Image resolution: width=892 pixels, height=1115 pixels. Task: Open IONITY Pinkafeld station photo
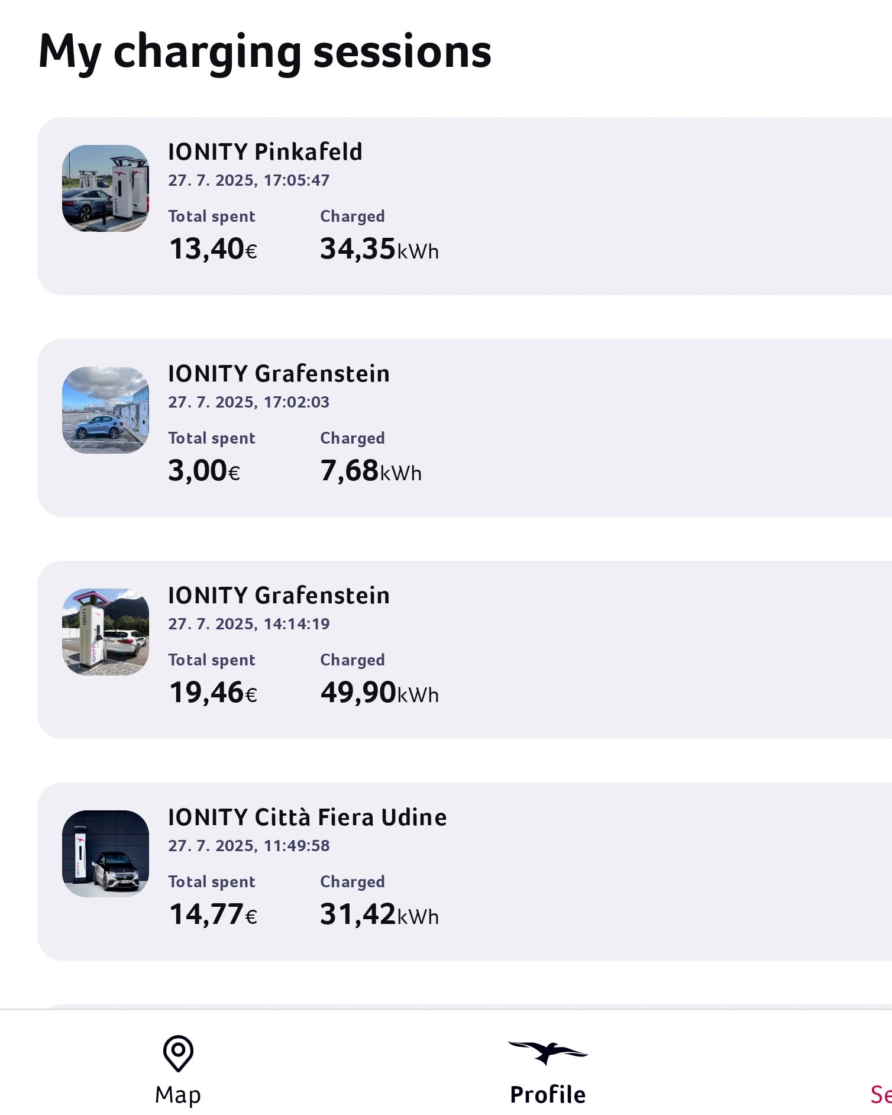[x=105, y=188]
